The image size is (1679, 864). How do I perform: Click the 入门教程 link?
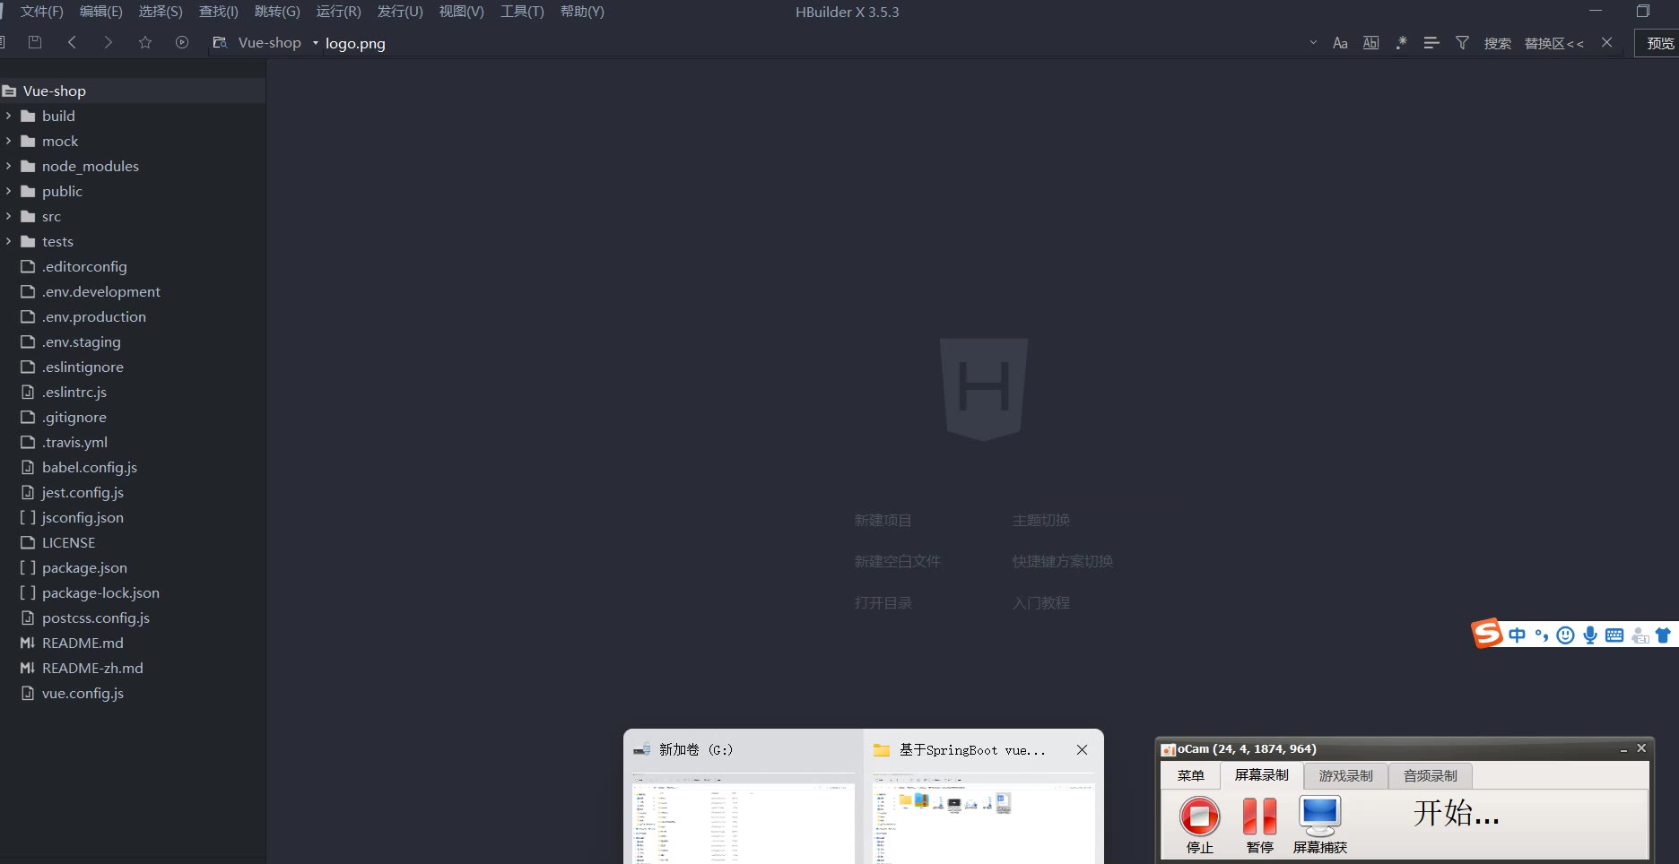[x=1040, y=602]
